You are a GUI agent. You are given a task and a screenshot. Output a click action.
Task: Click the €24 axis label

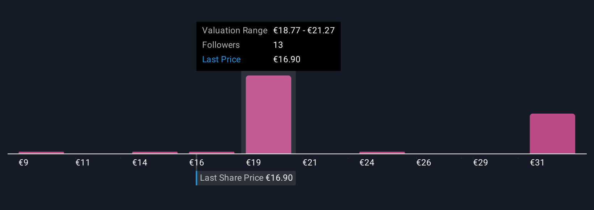coord(367,163)
